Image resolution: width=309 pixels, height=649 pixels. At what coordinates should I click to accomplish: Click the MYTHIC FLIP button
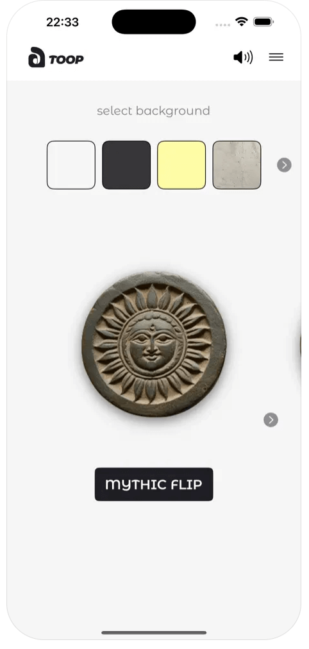(154, 484)
